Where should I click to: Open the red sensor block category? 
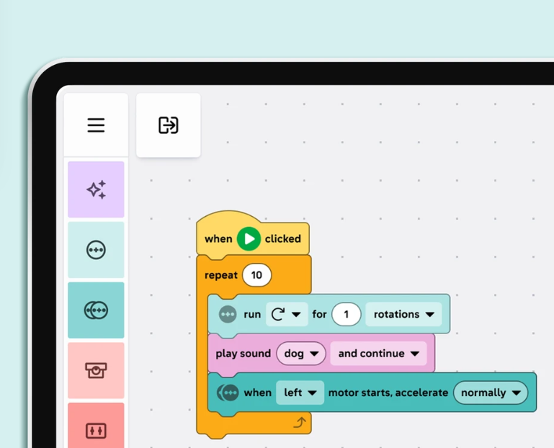click(96, 430)
